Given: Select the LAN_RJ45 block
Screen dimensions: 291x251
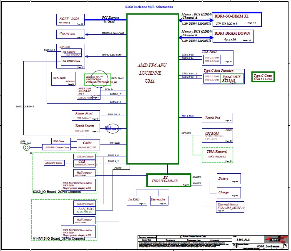Looking at the screenshot, I should (85, 210).
